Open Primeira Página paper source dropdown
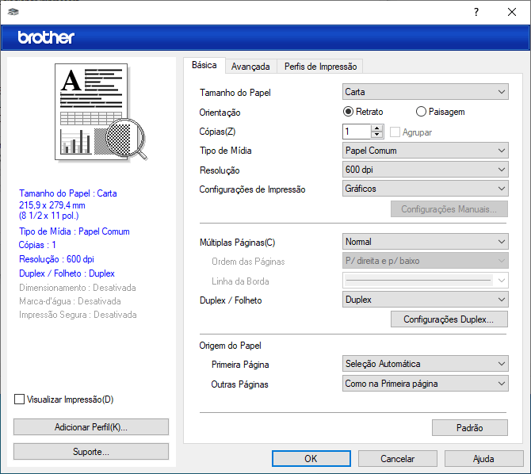 [x=425, y=364]
